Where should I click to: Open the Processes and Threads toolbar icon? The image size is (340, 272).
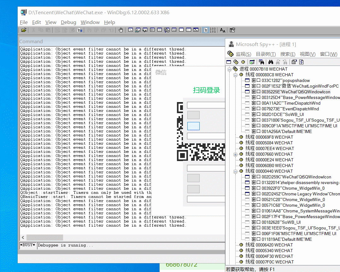point(189,30)
